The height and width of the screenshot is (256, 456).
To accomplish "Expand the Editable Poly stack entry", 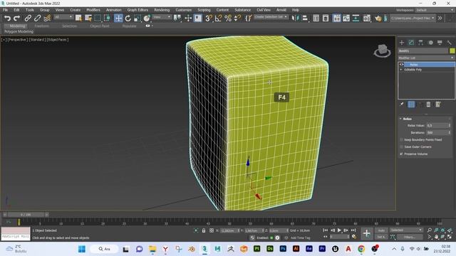I will (x=401, y=70).
